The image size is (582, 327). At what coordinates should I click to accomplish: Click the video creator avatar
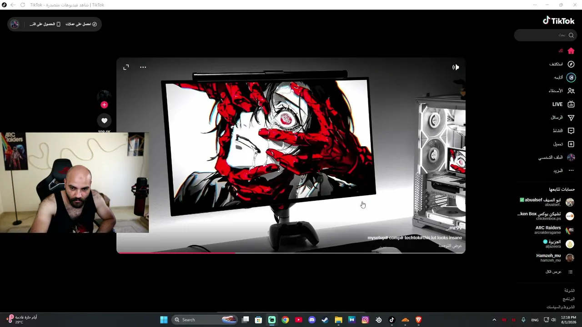[104, 96]
